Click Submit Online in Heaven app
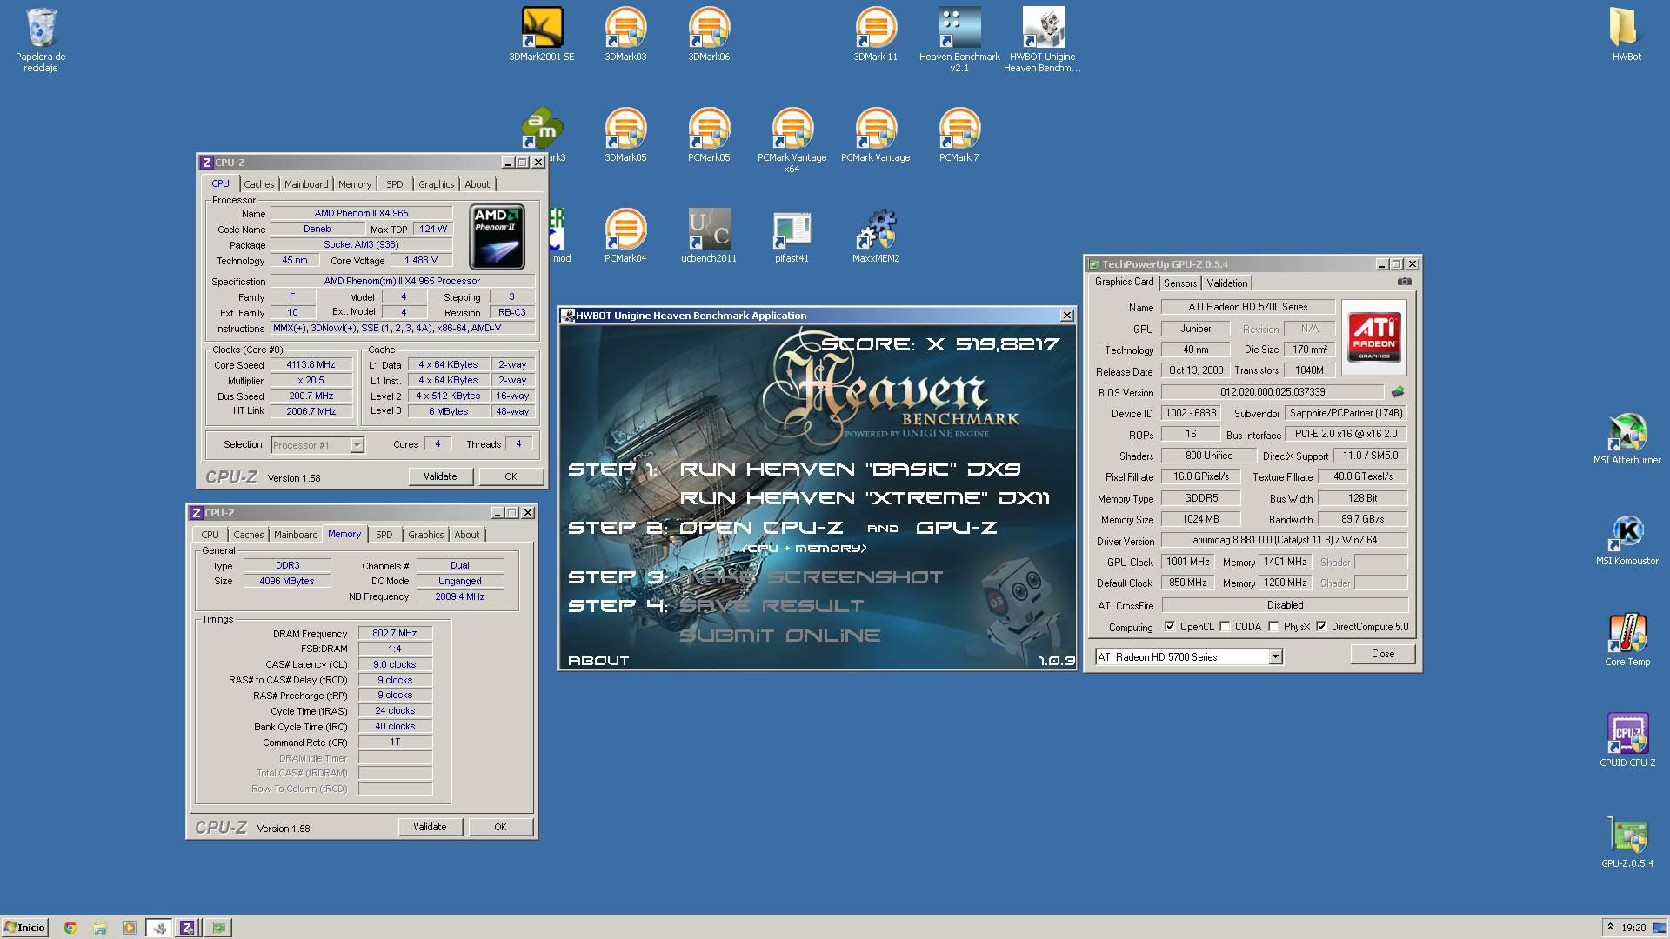 tap(779, 636)
